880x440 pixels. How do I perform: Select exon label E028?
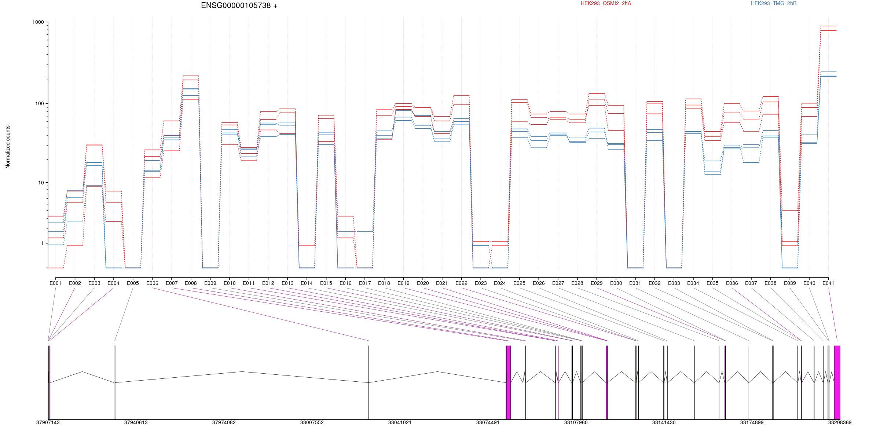[x=577, y=283]
